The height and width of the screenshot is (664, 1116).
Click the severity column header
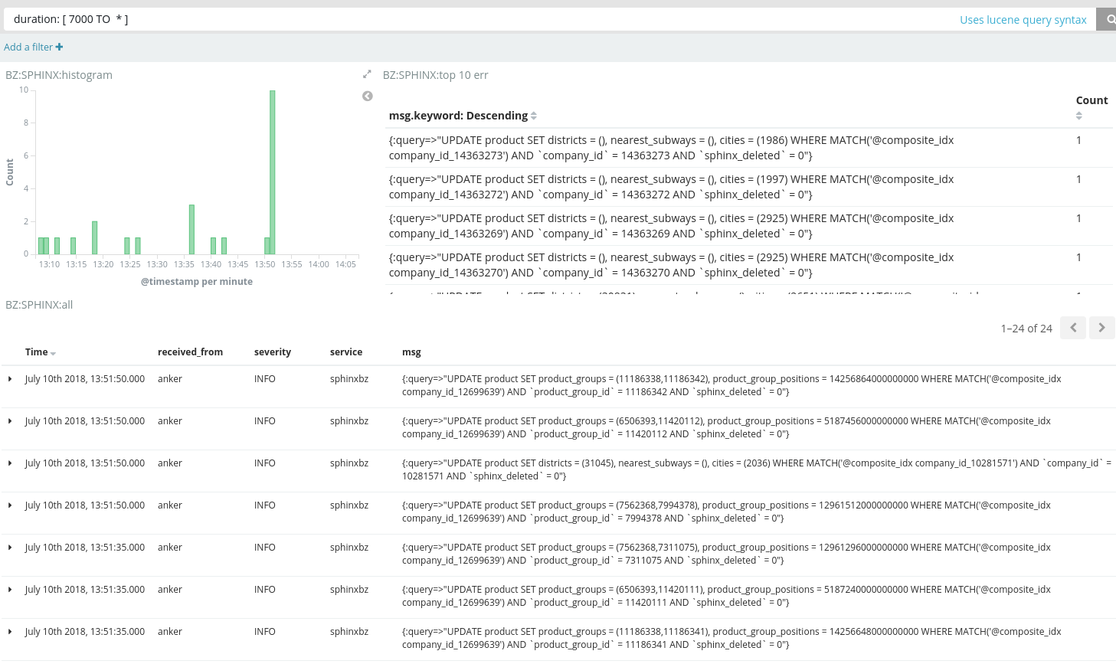(273, 352)
